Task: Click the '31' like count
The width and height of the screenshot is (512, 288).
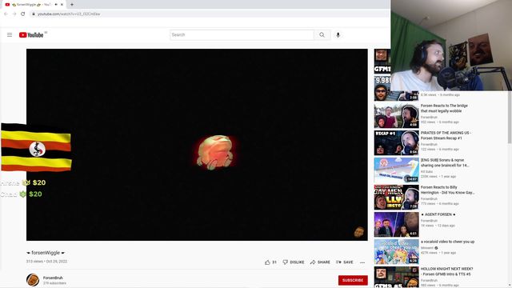Action: [274, 262]
